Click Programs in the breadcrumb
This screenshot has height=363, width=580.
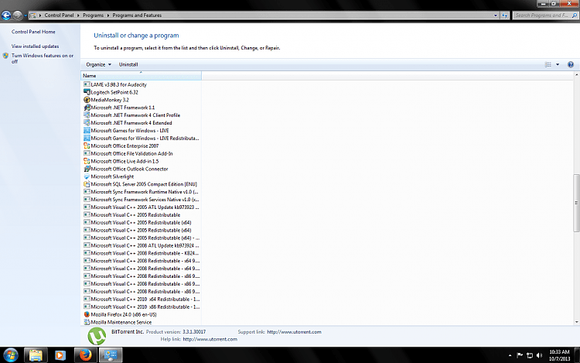click(94, 15)
